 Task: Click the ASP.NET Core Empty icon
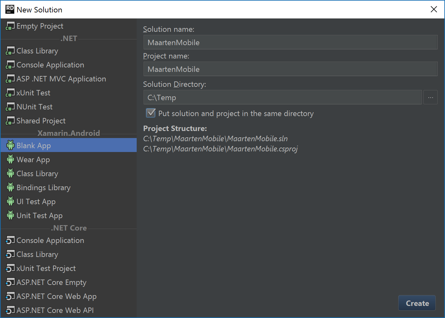coord(10,282)
